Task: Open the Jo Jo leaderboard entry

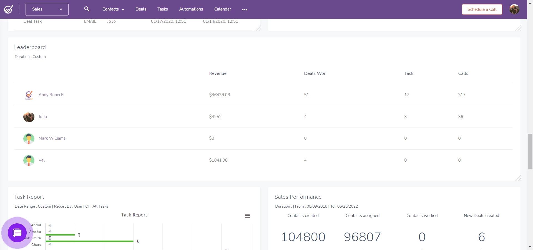Action: pyautogui.click(x=43, y=117)
